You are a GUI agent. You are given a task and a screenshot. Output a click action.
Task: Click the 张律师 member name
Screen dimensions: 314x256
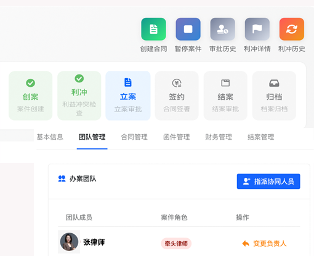click(x=94, y=242)
